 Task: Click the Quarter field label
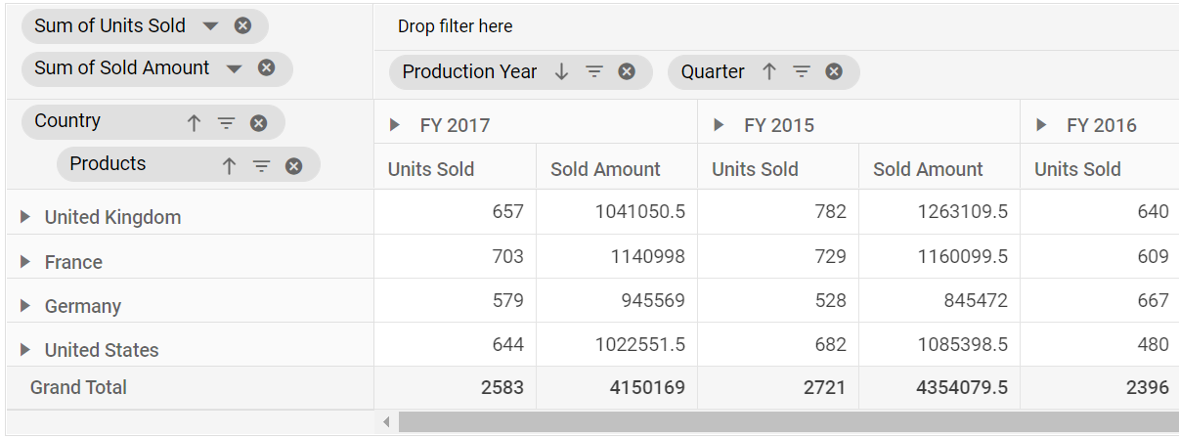click(713, 71)
